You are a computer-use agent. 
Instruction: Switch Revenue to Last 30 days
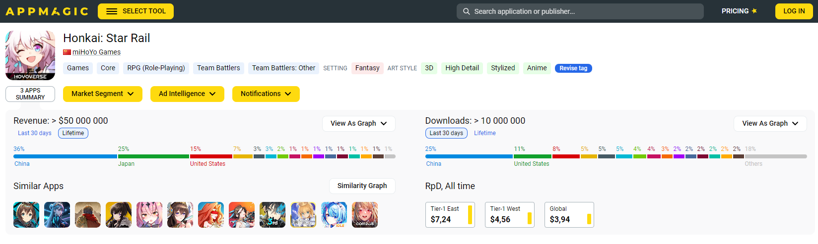35,133
